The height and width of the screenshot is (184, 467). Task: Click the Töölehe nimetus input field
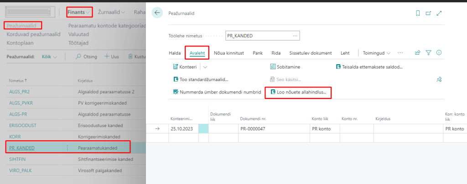[259, 36]
